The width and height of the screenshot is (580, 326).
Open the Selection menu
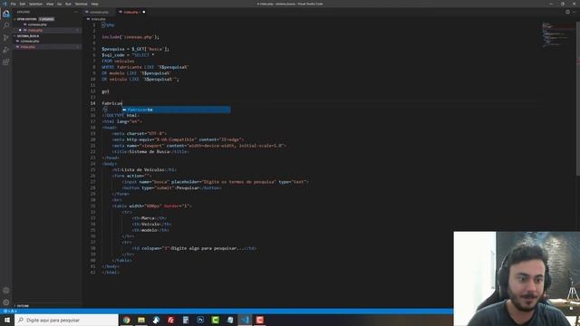point(36,4)
